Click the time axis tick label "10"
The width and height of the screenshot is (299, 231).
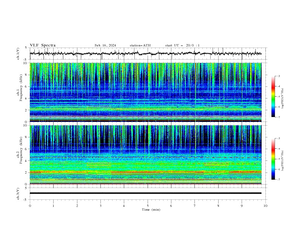click(x=265, y=206)
